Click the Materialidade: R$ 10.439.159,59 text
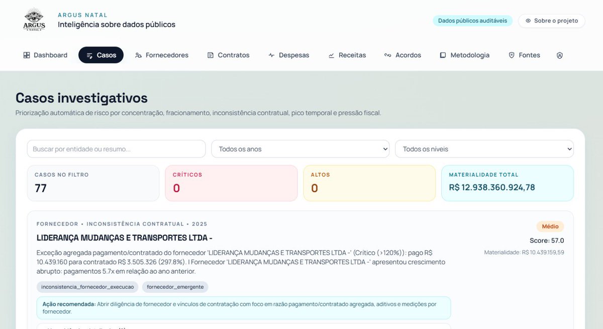 click(524, 252)
